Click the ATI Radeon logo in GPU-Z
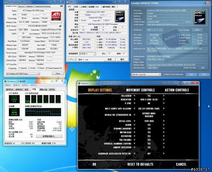212x172 pixels. 56,16
